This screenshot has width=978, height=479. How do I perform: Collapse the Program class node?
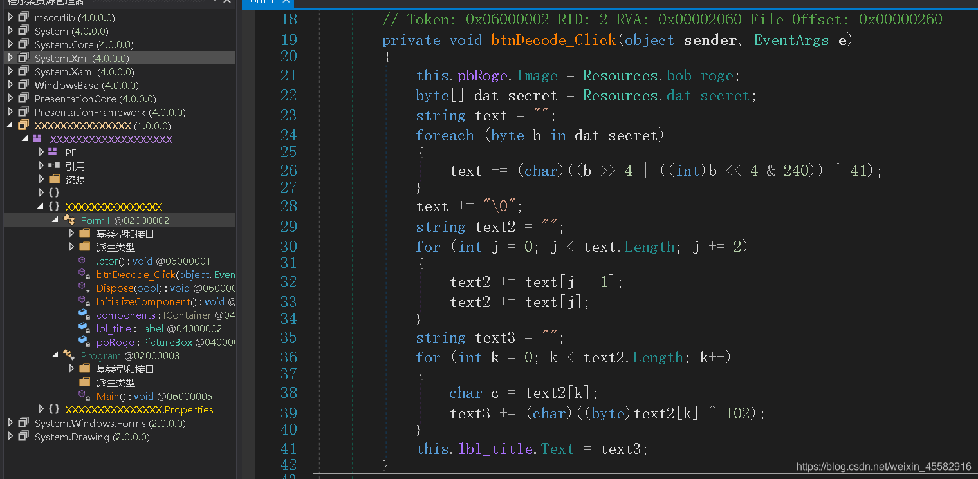(x=55, y=355)
